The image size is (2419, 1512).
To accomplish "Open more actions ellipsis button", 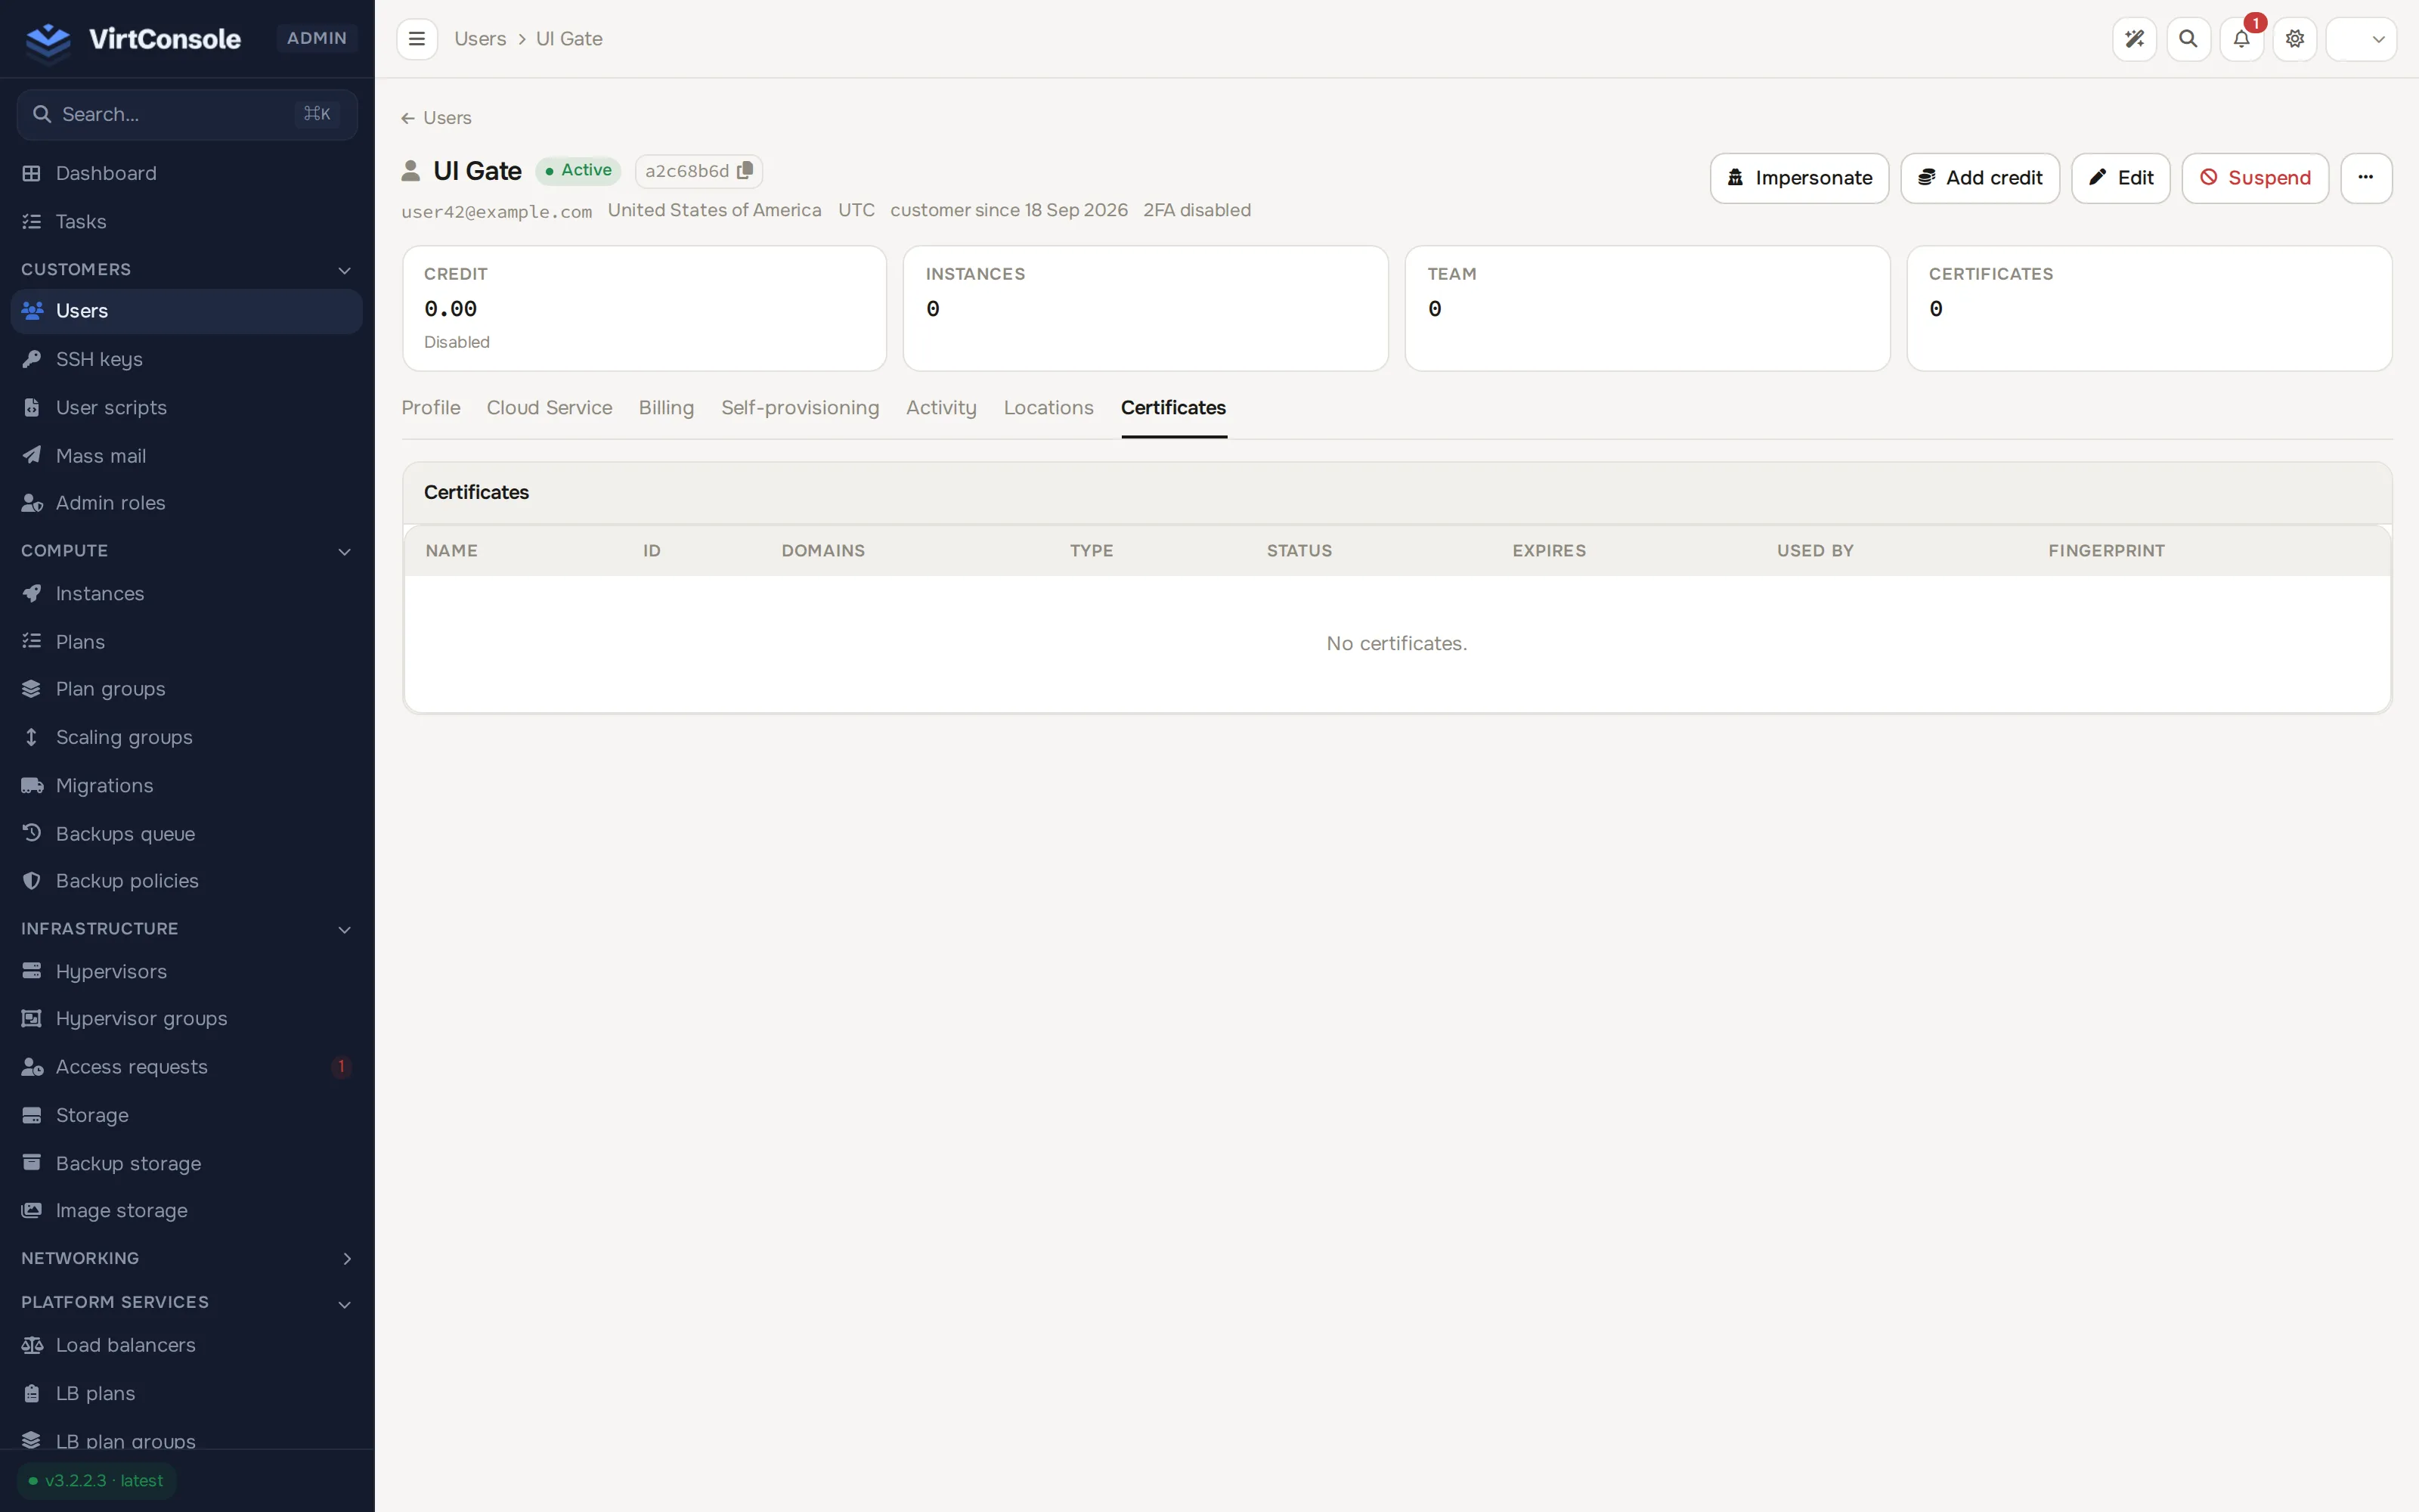I will (2366, 178).
